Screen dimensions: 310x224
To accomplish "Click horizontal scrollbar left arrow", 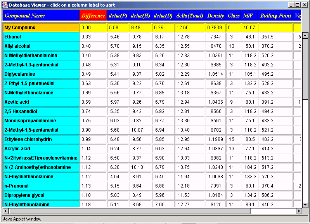I will coord(5,211).
